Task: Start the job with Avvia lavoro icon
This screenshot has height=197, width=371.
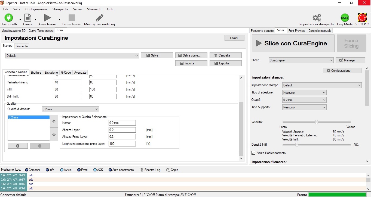Action: pyautogui.click(x=47, y=18)
